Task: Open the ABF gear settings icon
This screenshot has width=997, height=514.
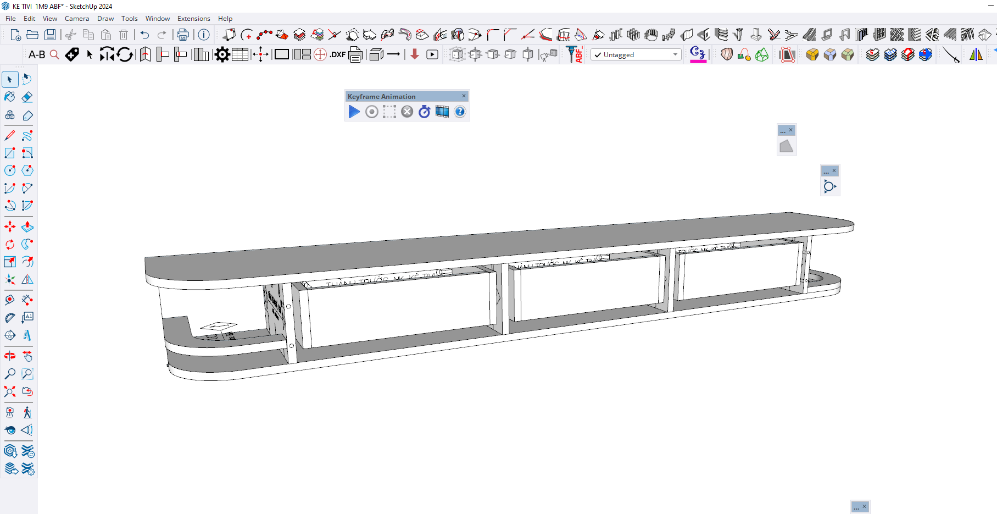Action: tap(222, 54)
